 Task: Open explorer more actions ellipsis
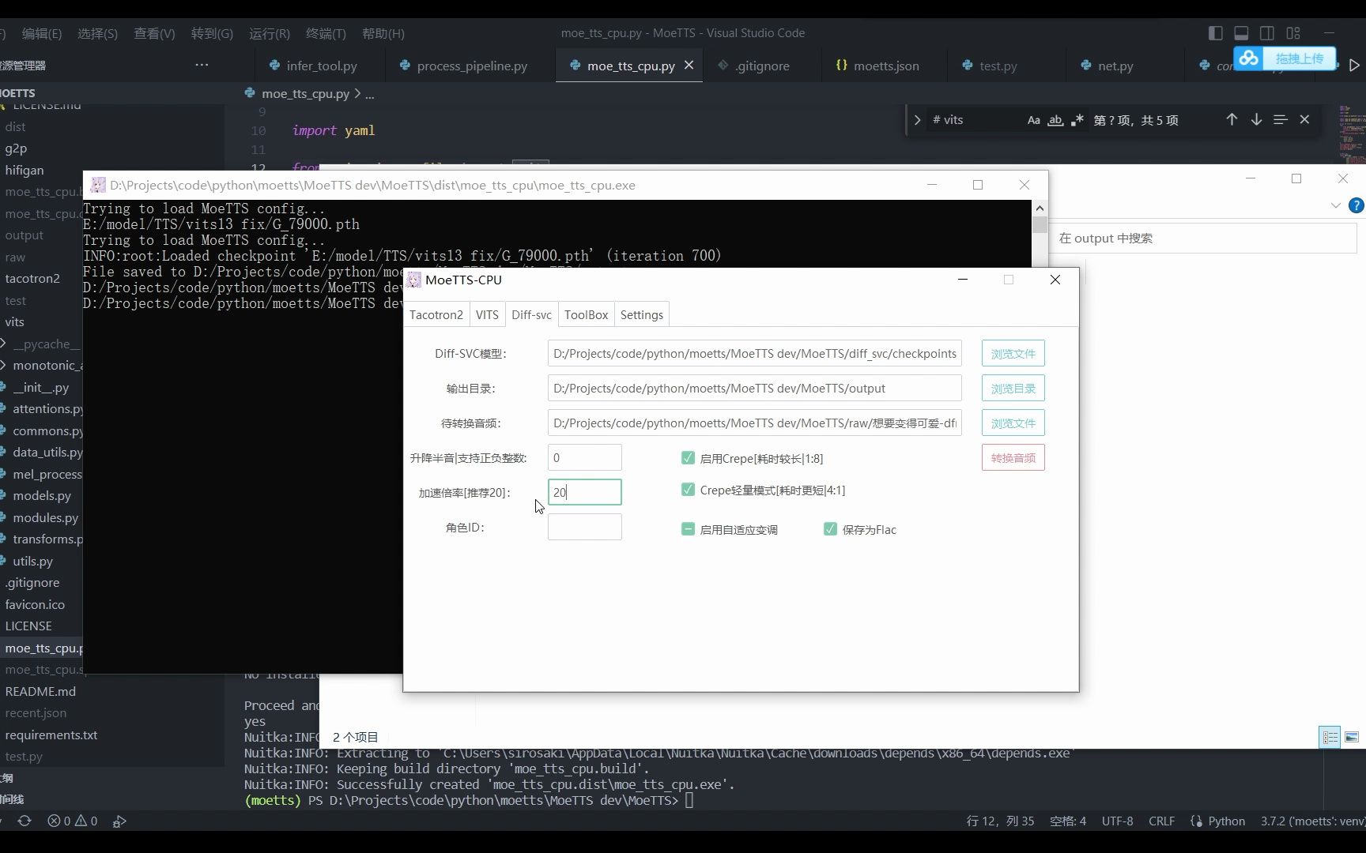202,65
